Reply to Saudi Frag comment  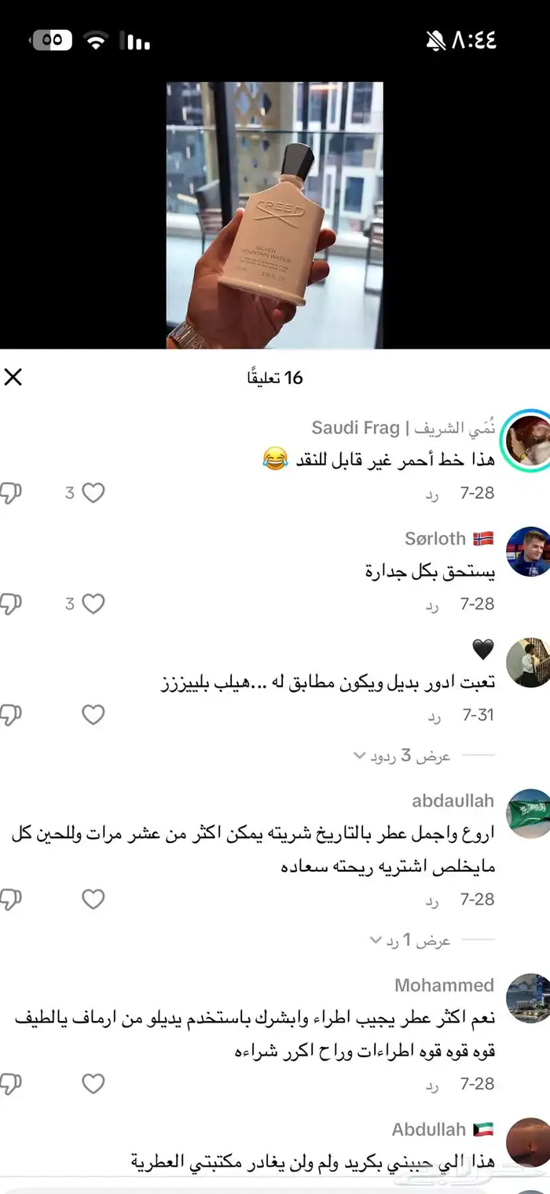coord(433,494)
